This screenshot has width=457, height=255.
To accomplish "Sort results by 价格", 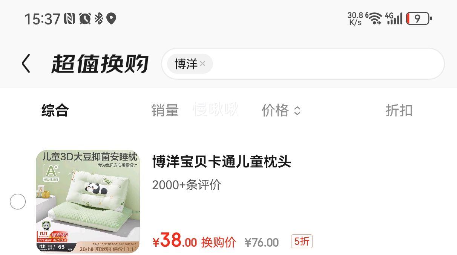I will (x=275, y=111).
